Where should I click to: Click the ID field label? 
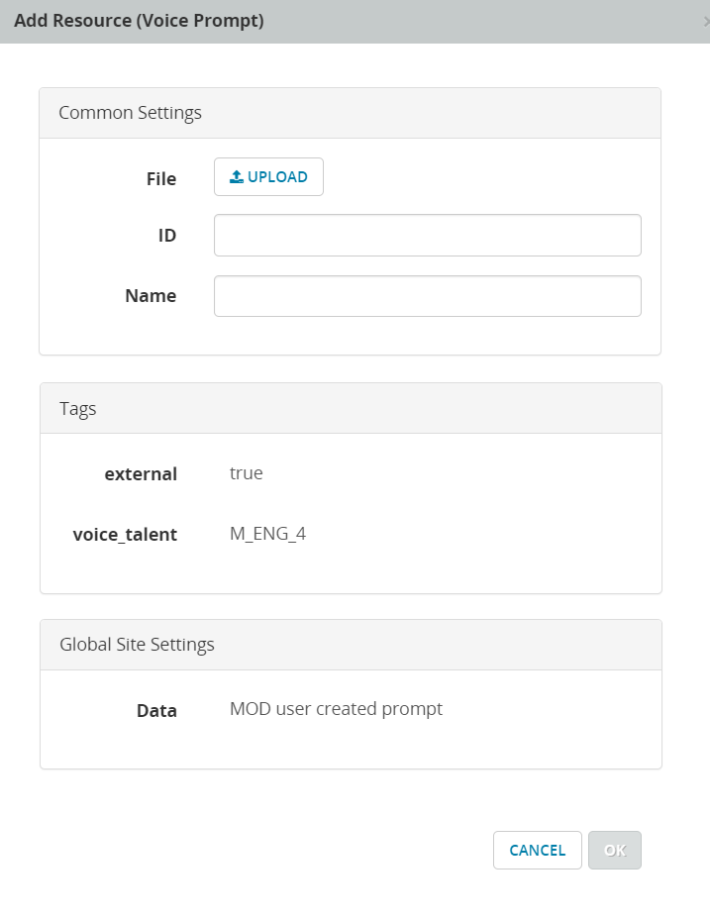point(167,236)
